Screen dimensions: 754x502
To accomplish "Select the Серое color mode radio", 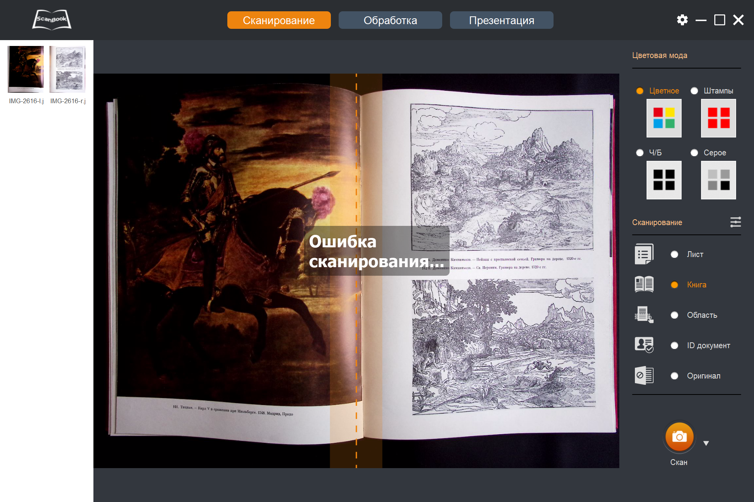I will [x=694, y=153].
